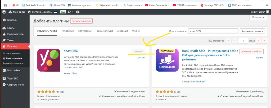Image resolution: width=271 pixels, height=108 pixels.
Task: Open the Yoast author link
Action: tap(75, 73)
